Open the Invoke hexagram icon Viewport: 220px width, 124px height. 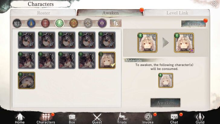pos(148,118)
